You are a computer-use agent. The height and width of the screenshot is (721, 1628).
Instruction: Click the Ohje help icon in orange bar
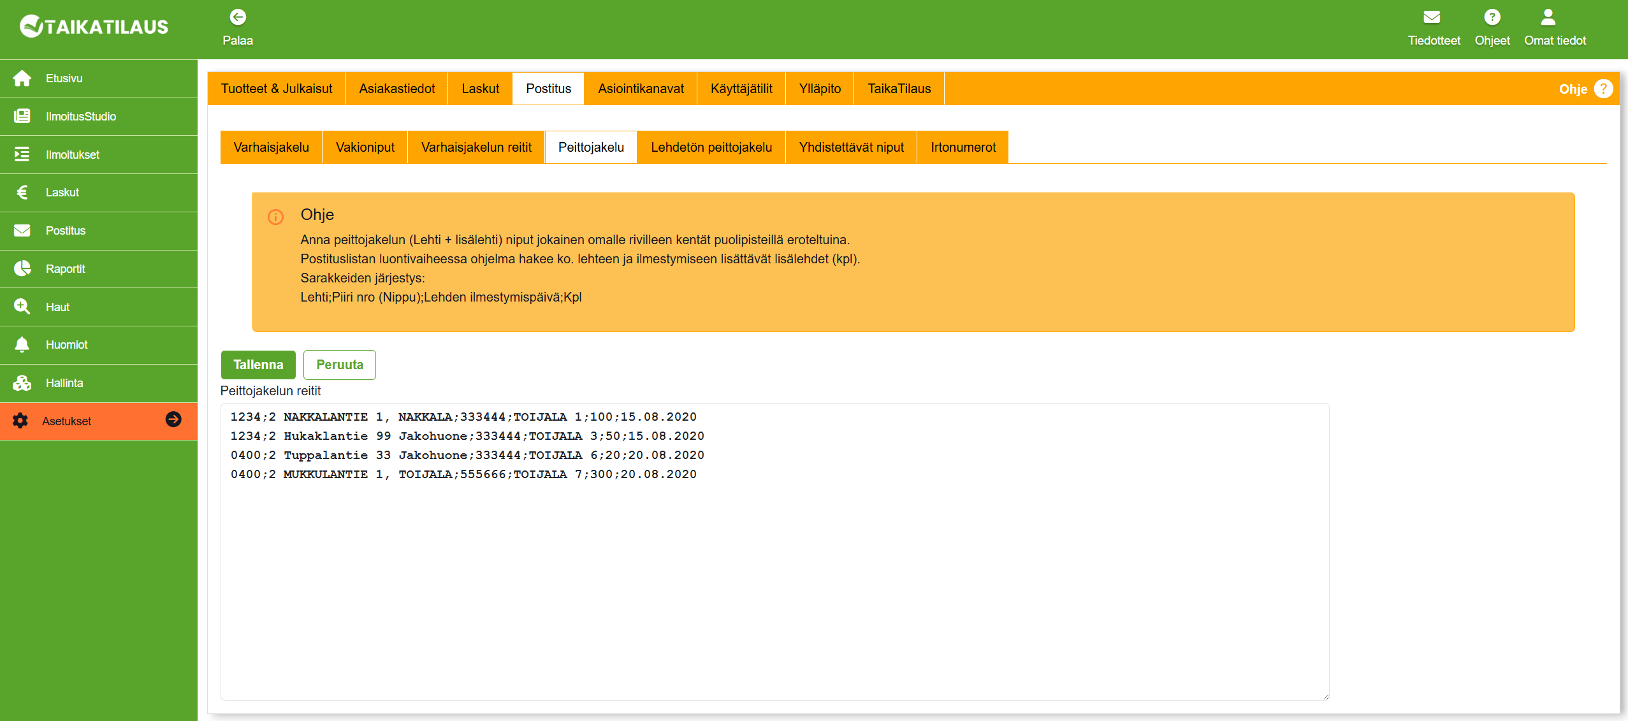[1603, 89]
